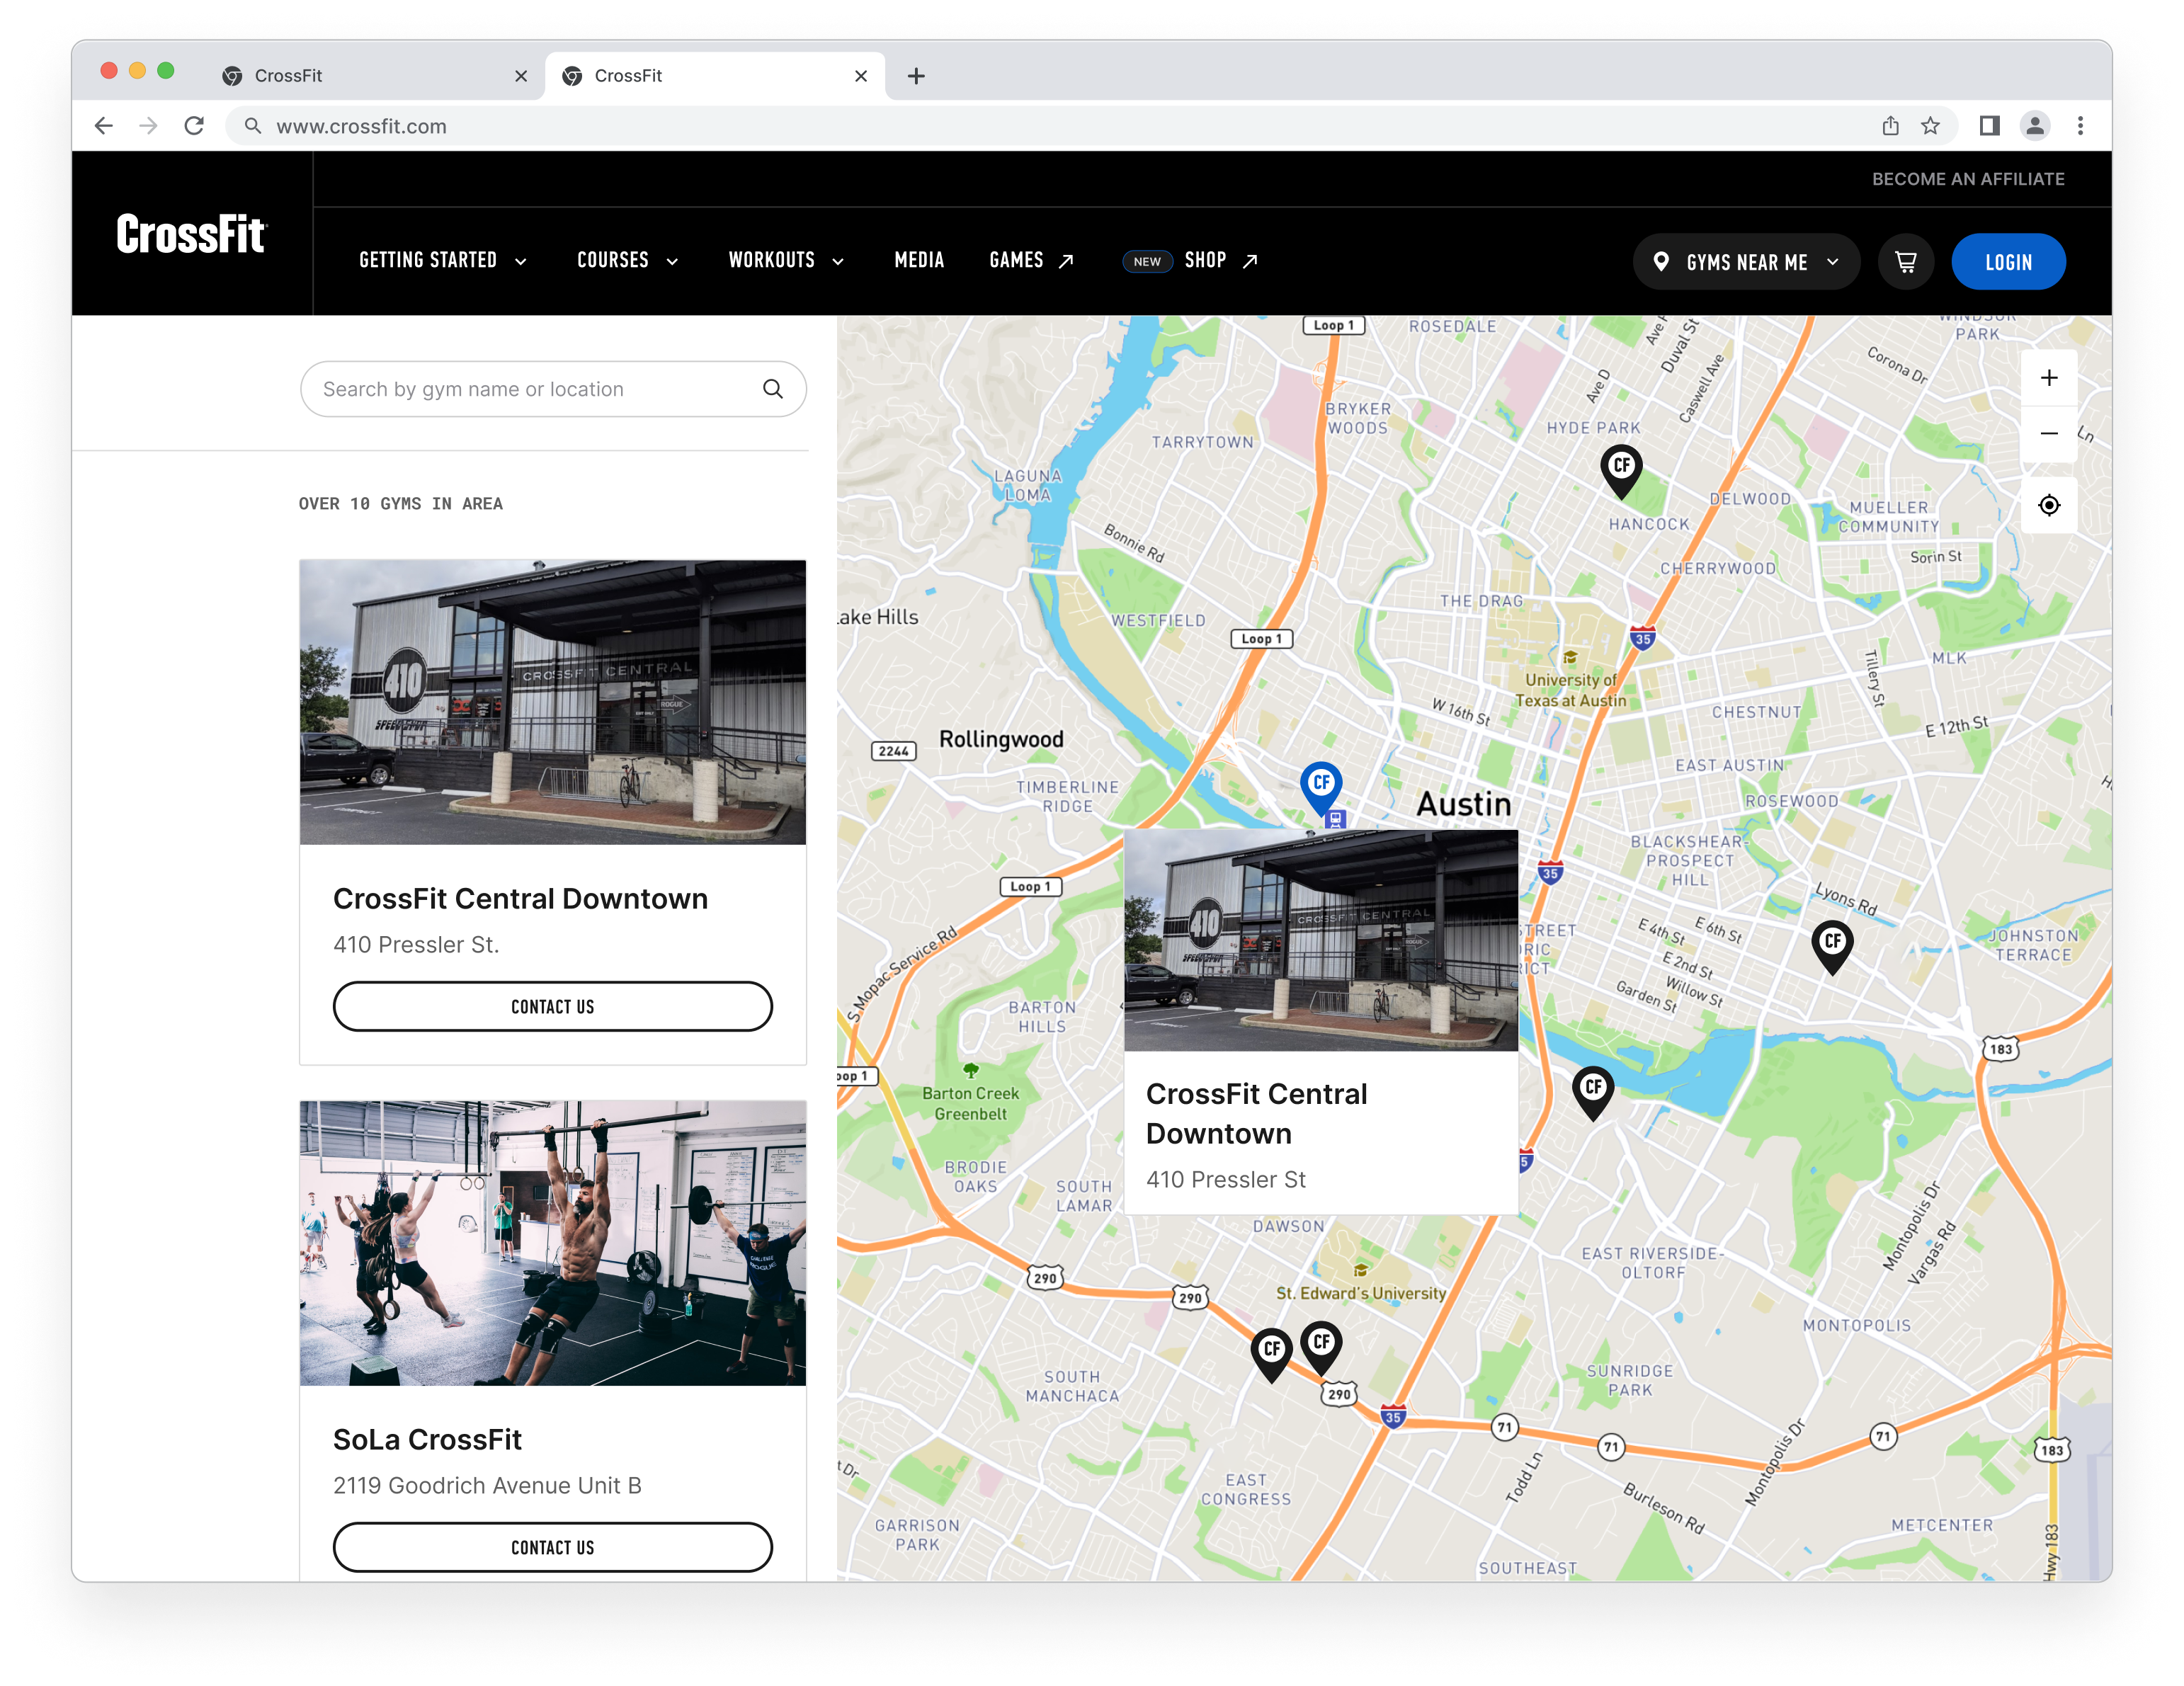The width and height of the screenshot is (2184, 1686).
Task: Click the 2119 Goodrich Avenue Unit B address
Action: 487,1485
